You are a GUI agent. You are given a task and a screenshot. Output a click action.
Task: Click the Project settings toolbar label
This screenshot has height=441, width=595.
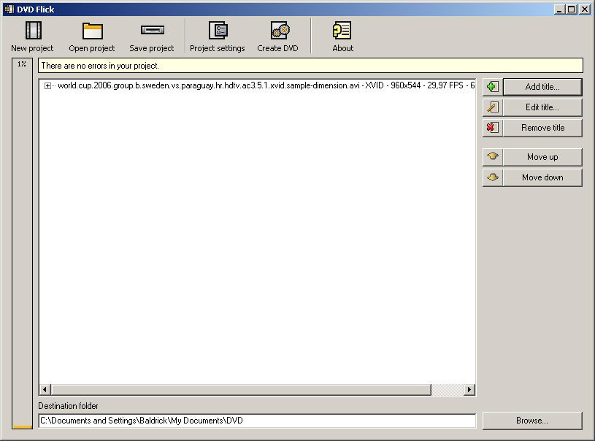click(217, 48)
